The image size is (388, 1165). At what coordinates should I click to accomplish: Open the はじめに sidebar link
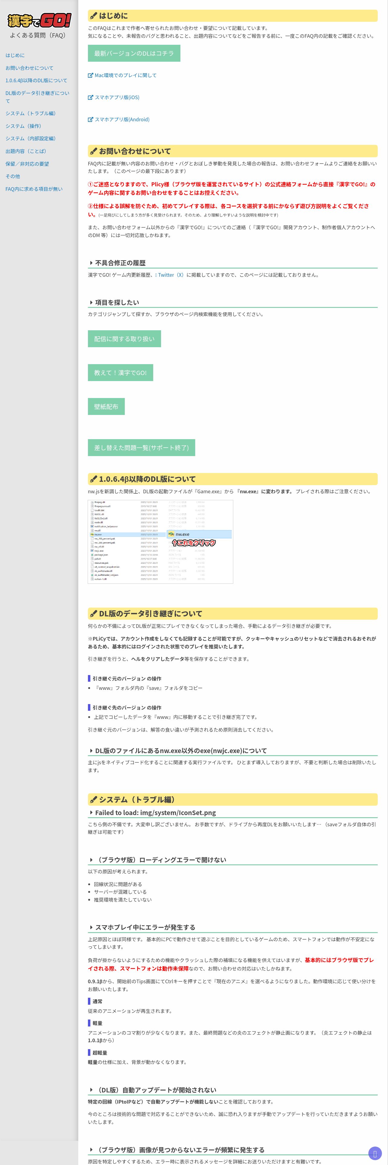pos(15,55)
